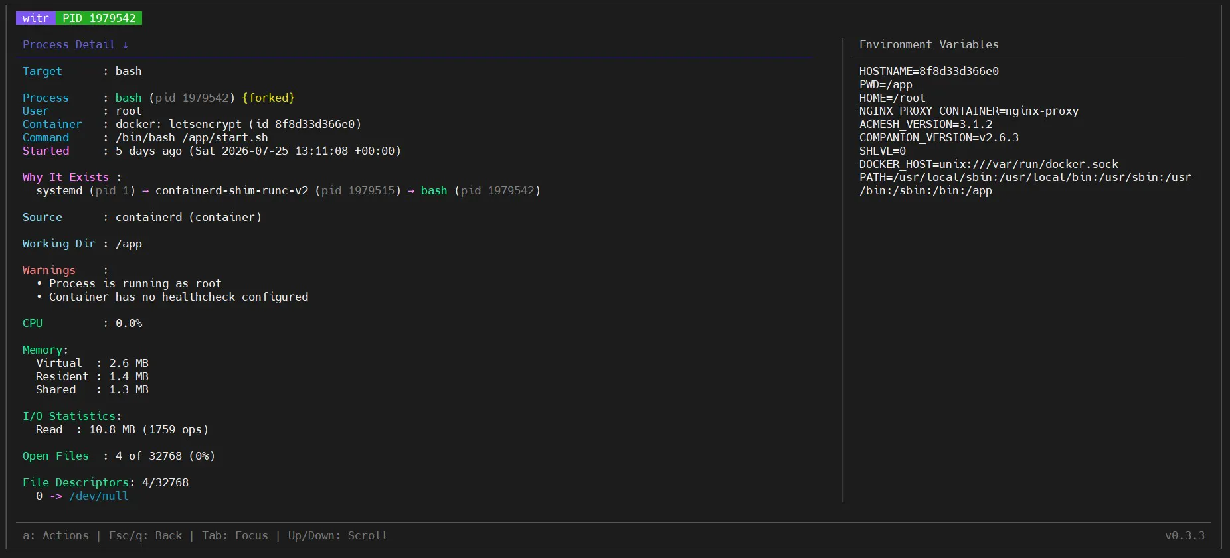Click the Target value bash
The width and height of the screenshot is (1230, 558).
coord(128,71)
